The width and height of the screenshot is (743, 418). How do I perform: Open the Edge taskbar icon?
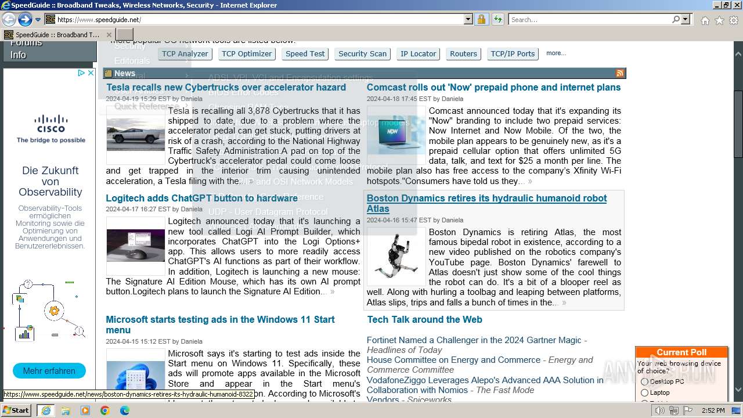tap(125, 410)
